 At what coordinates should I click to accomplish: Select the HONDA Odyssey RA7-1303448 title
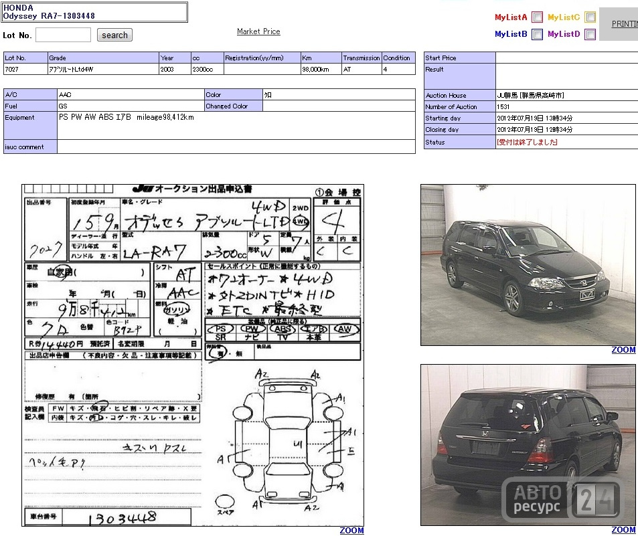click(95, 12)
